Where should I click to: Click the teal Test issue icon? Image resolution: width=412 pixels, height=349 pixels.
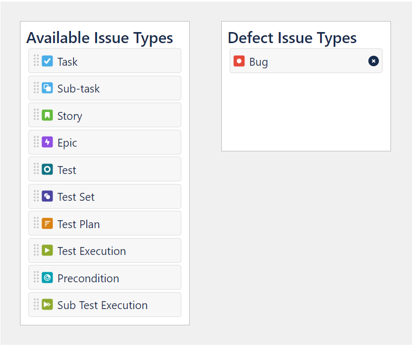pos(47,169)
